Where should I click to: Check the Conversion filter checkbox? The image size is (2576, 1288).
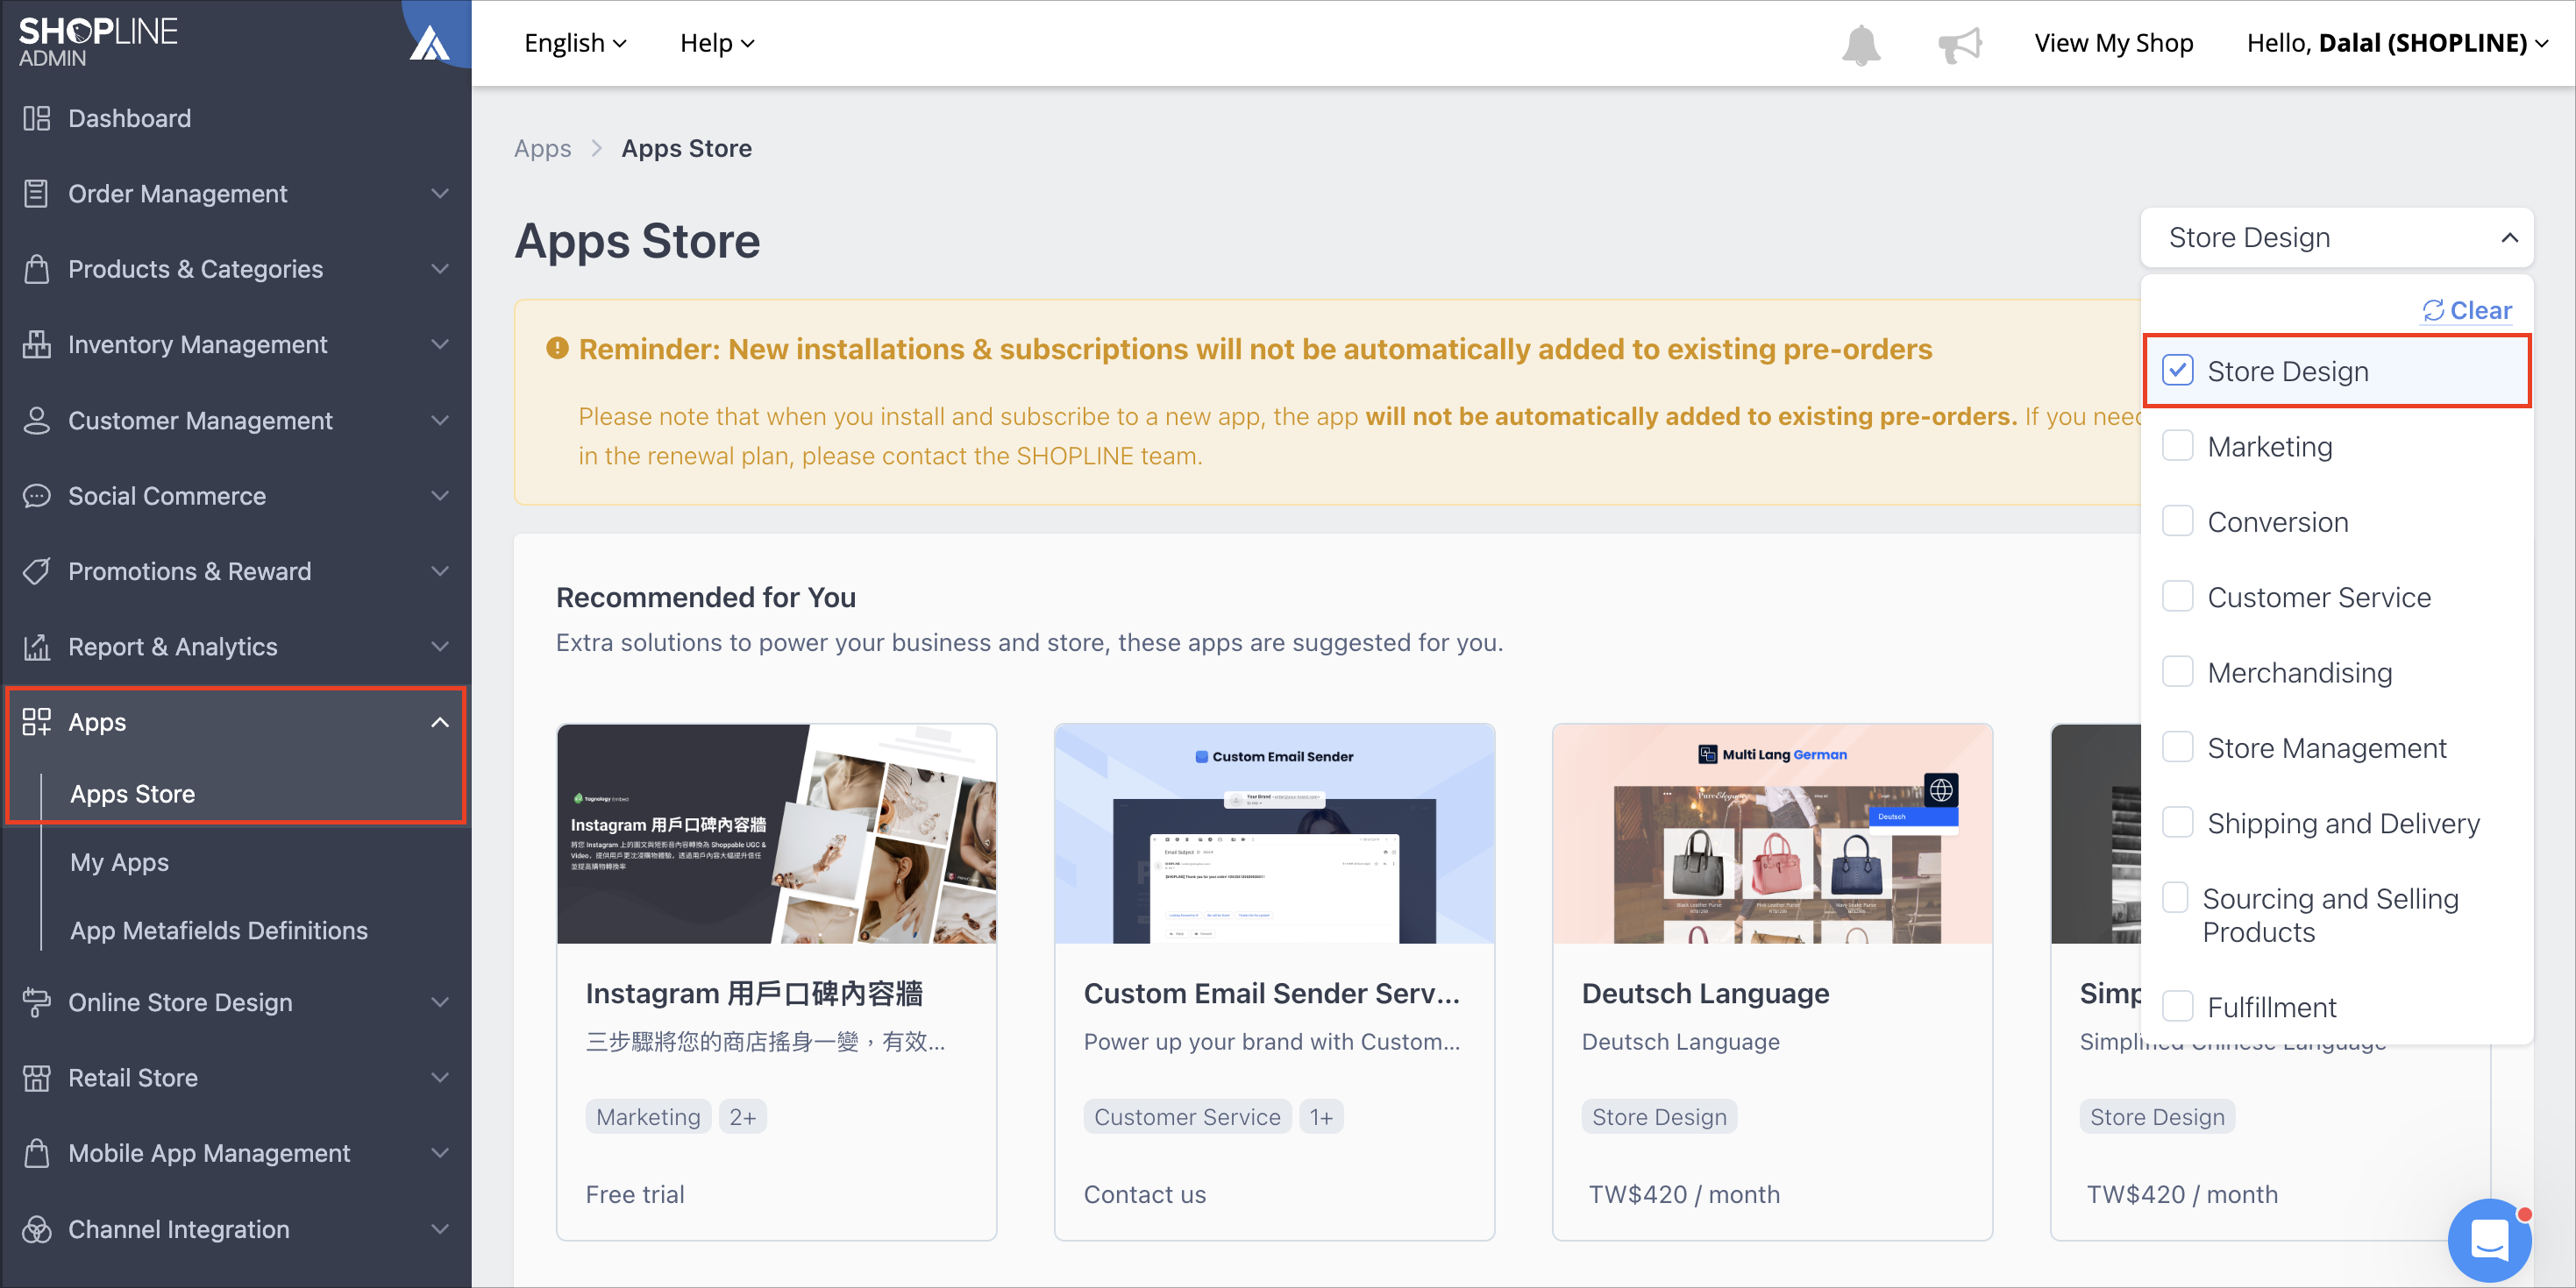coord(2177,521)
